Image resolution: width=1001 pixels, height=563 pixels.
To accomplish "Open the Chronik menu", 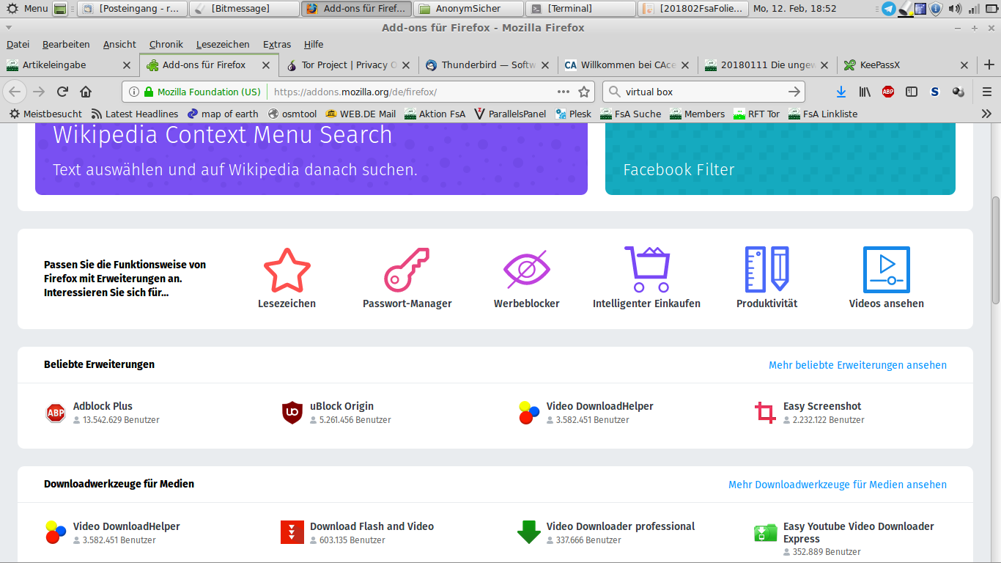I will 166,44.
